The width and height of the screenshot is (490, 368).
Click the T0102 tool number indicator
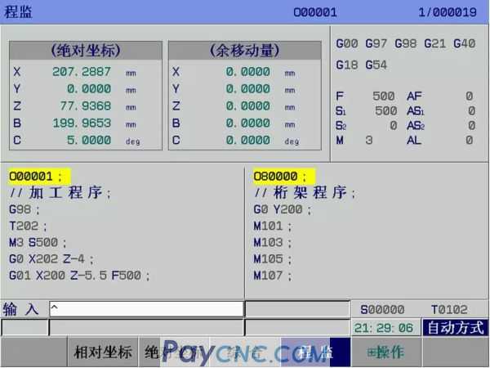pos(449,309)
